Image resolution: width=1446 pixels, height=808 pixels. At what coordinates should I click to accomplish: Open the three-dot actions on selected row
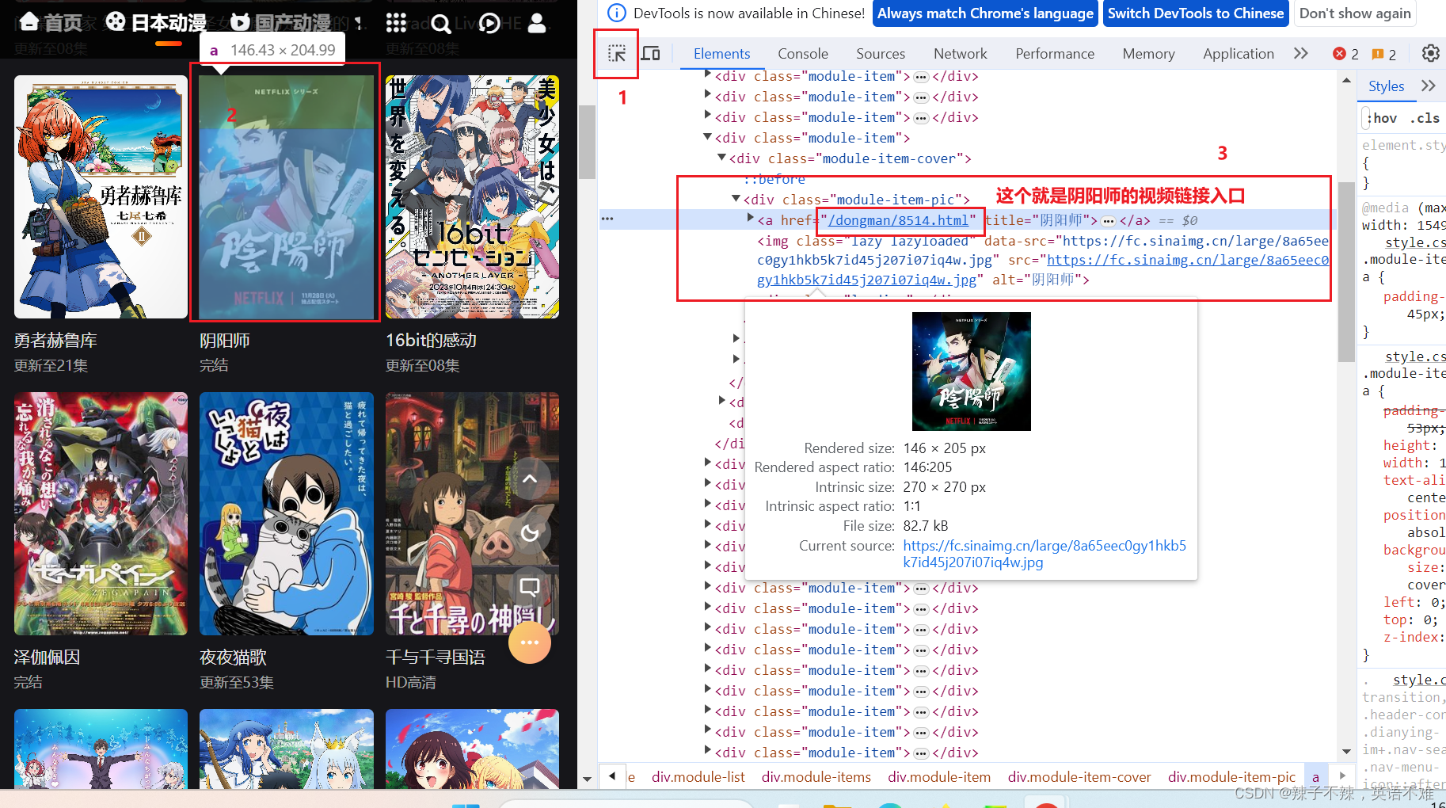point(607,219)
